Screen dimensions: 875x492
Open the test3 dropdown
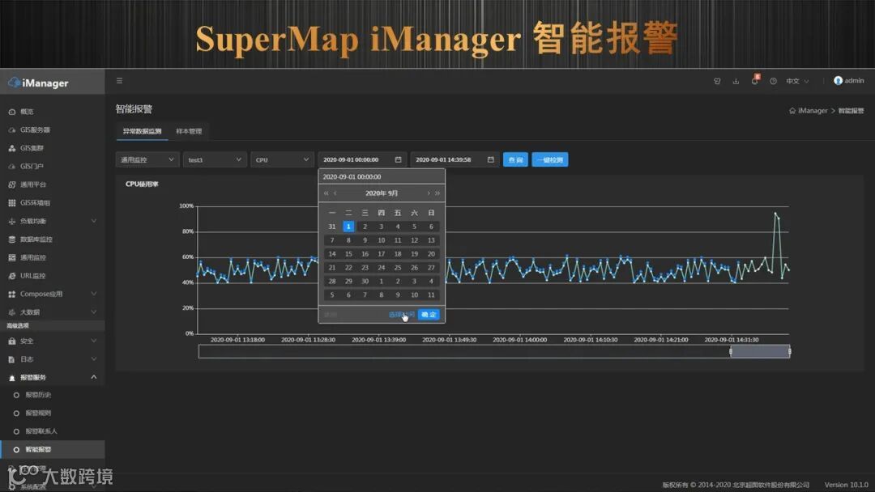click(215, 160)
